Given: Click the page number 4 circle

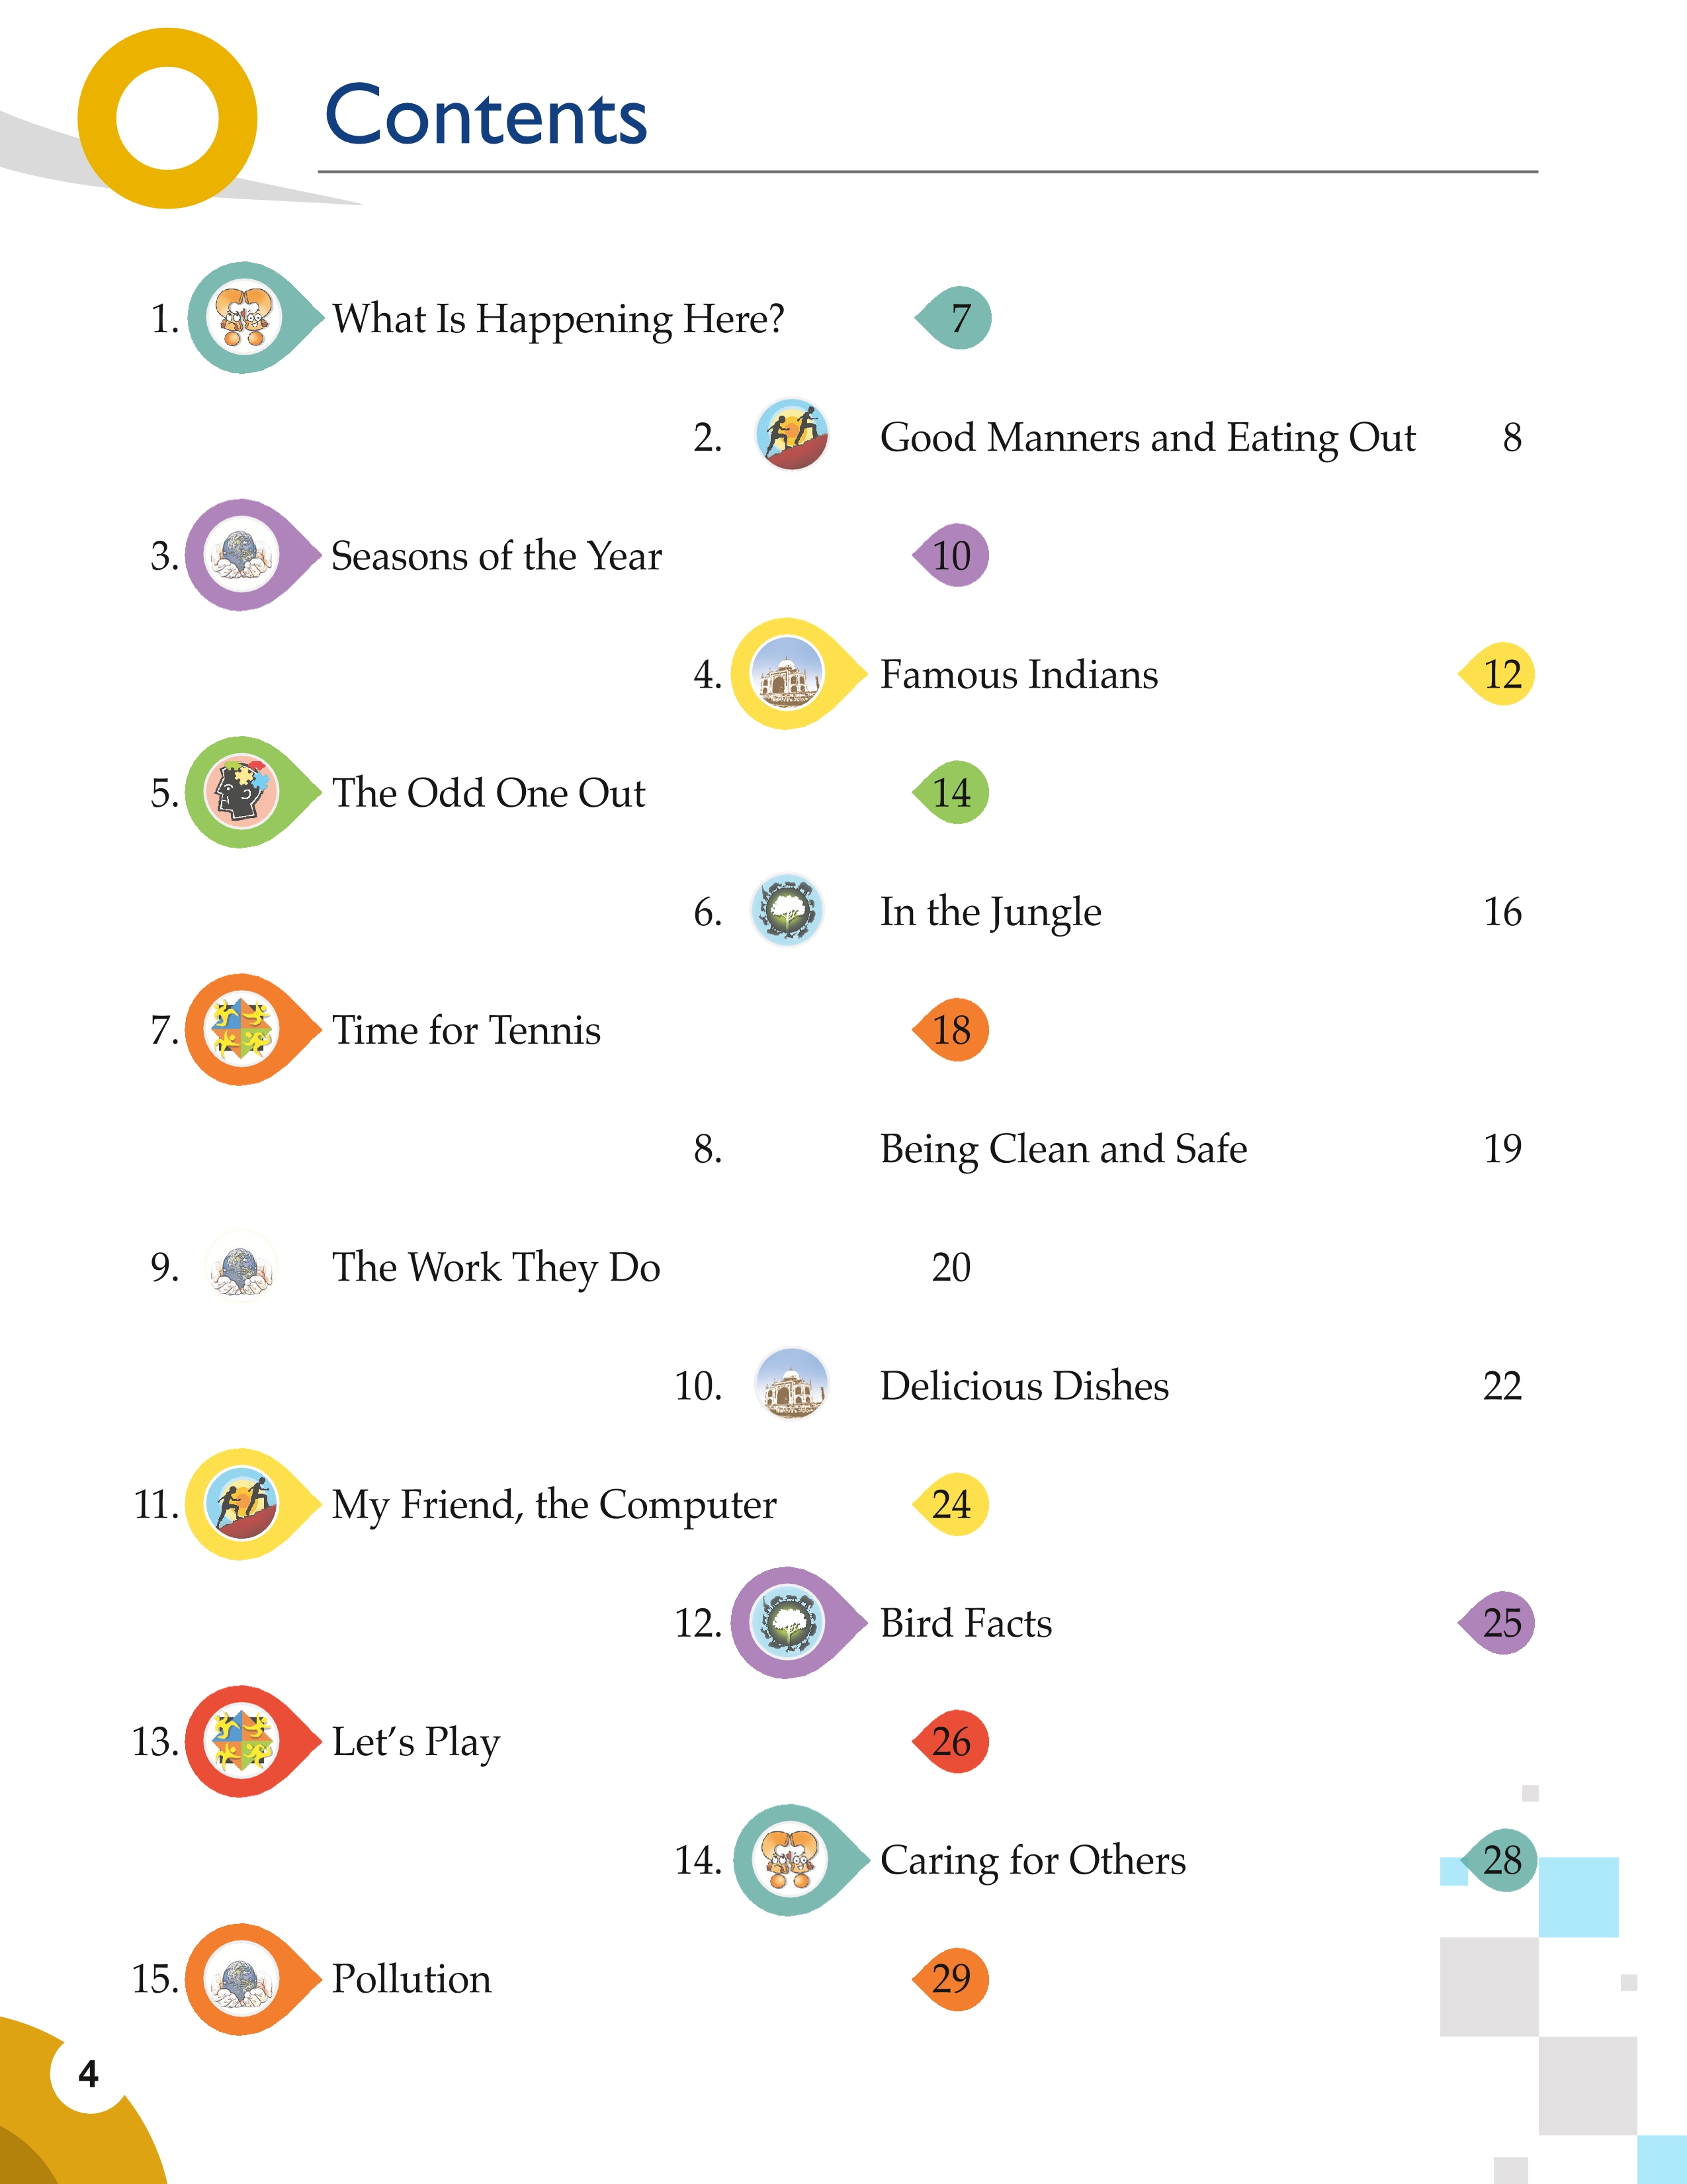Looking at the screenshot, I should point(89,2074).
